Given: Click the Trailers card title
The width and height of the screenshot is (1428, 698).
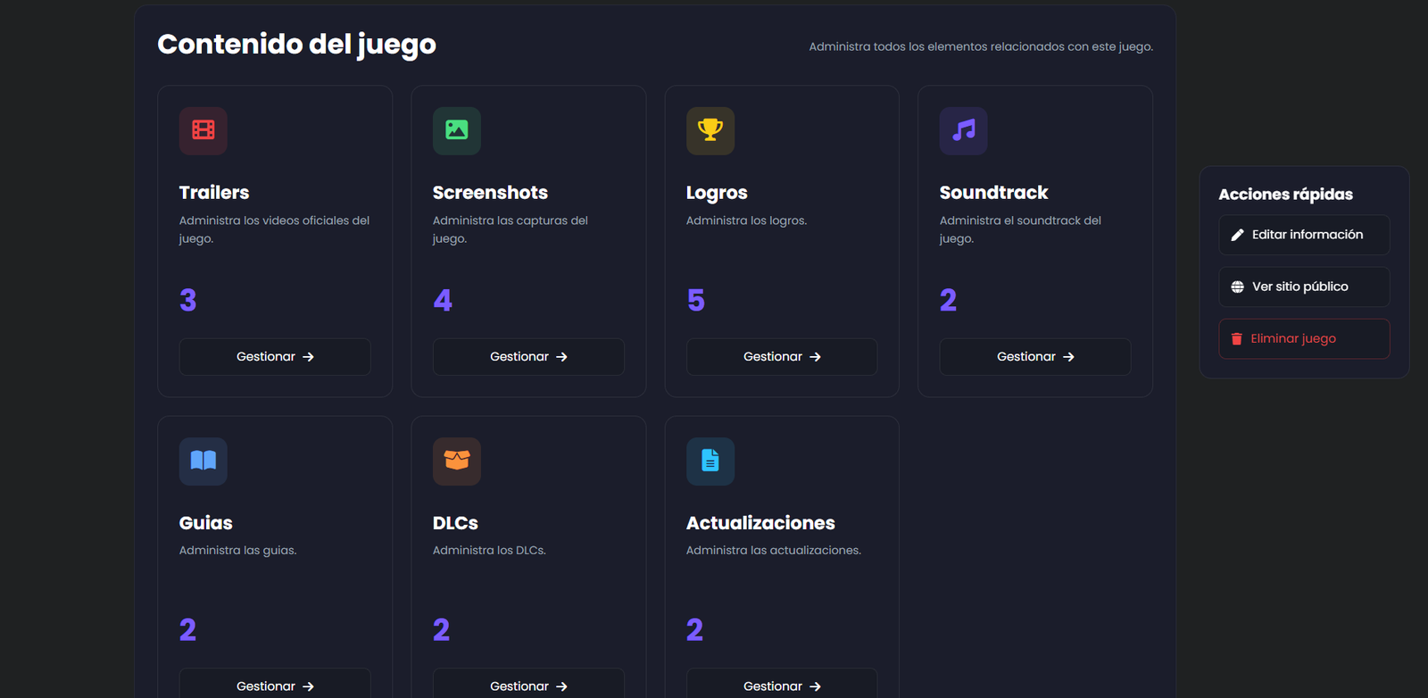Looking at the screenshot, I should tap(214, 193).
